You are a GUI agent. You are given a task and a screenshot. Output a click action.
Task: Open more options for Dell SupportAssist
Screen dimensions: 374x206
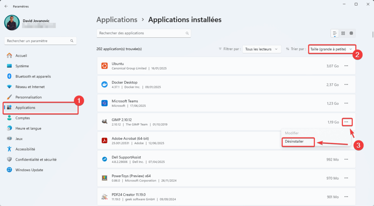pos(346,159)
